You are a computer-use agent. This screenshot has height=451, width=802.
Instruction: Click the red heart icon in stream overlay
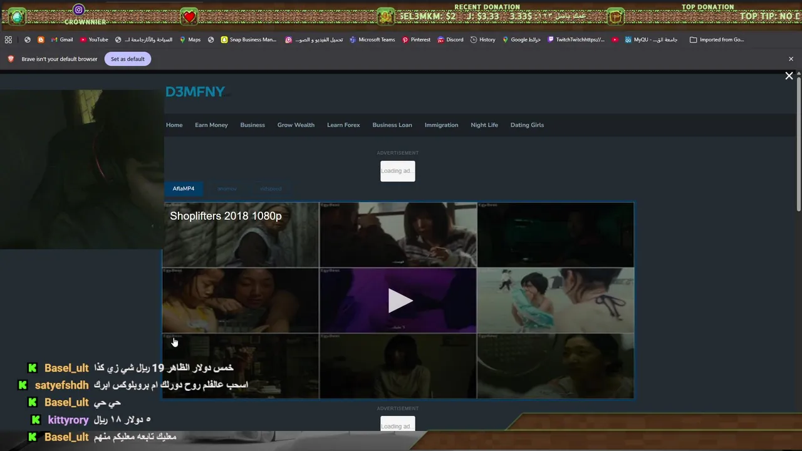click(189, 17)
